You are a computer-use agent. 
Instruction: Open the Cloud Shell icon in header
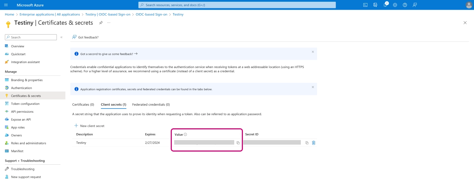click(x=365, y=5)
